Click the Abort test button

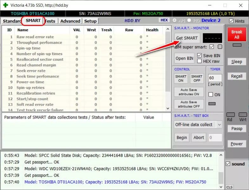[x=199, y=137]
